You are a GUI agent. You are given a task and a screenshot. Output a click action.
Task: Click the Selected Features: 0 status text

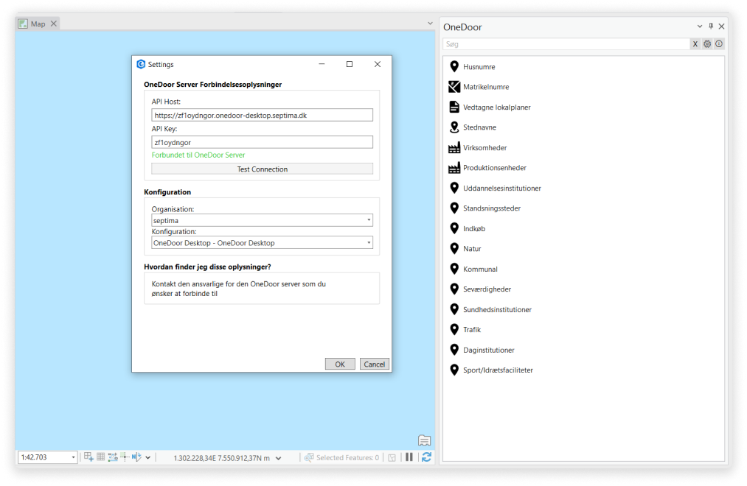[x=347, y=457]
